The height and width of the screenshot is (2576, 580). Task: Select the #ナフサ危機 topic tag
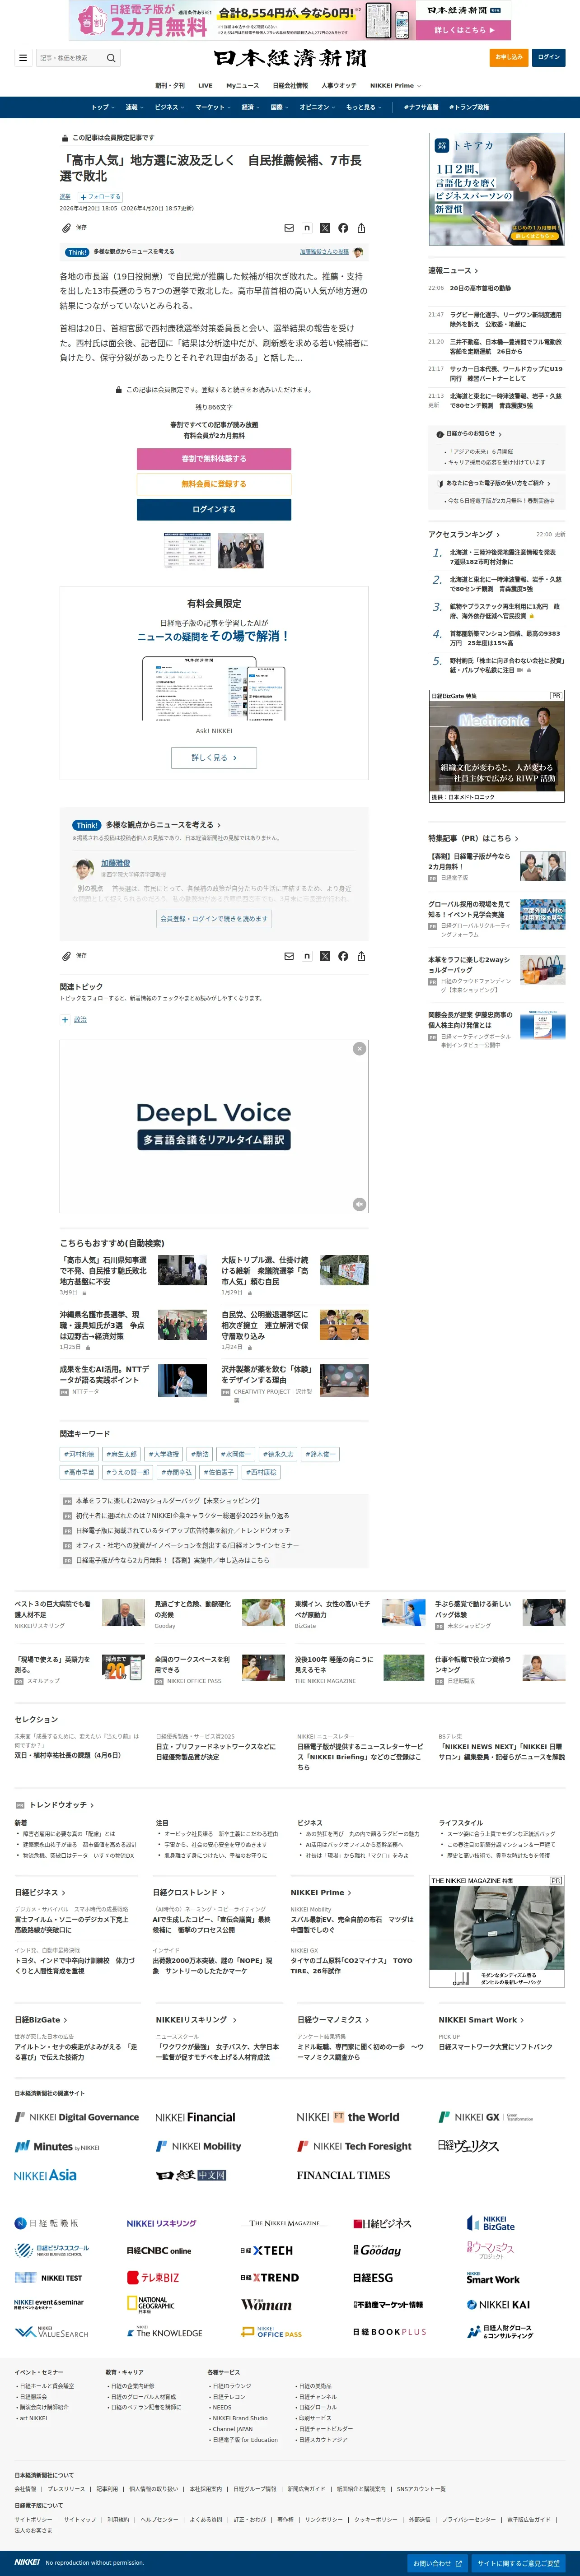pos(421,107)
